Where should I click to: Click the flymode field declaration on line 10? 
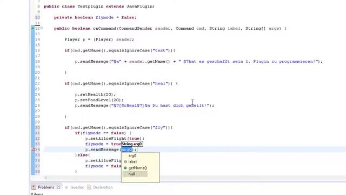[x=95, y=17]
